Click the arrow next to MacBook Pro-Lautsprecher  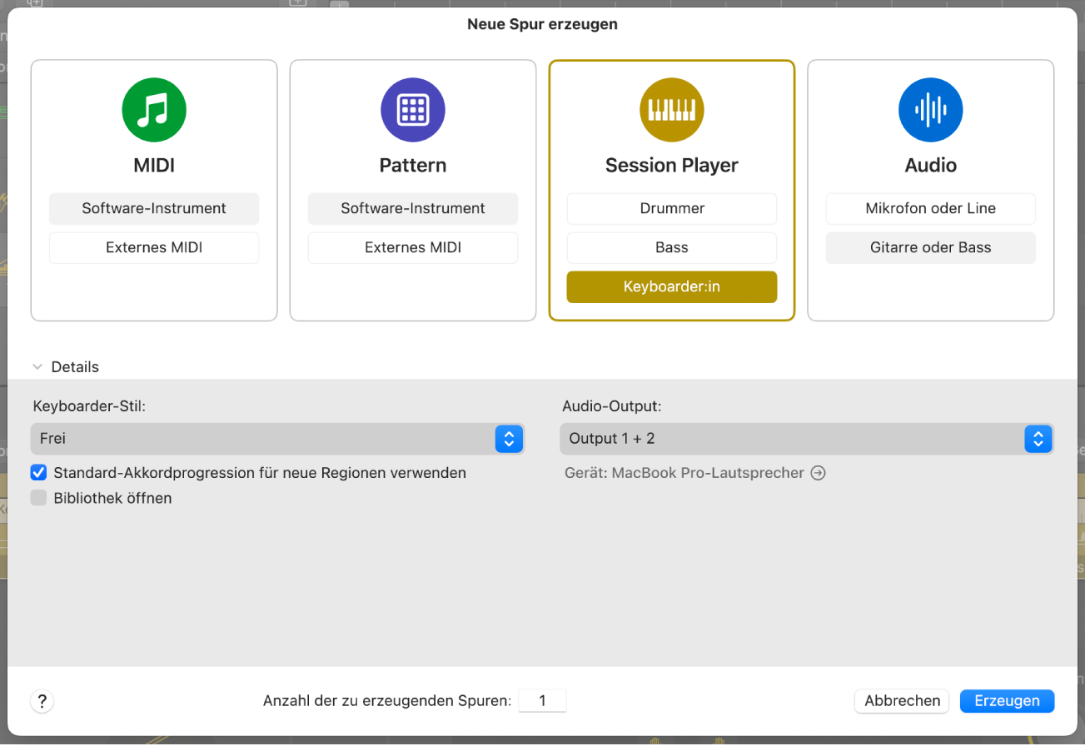pyautogui.click(x=818, y=472)
